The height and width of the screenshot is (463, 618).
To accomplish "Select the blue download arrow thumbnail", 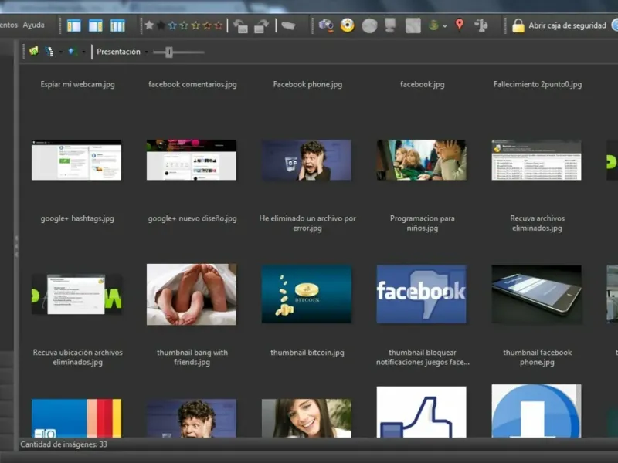I will pyautogui.click(x=536, y=411).
